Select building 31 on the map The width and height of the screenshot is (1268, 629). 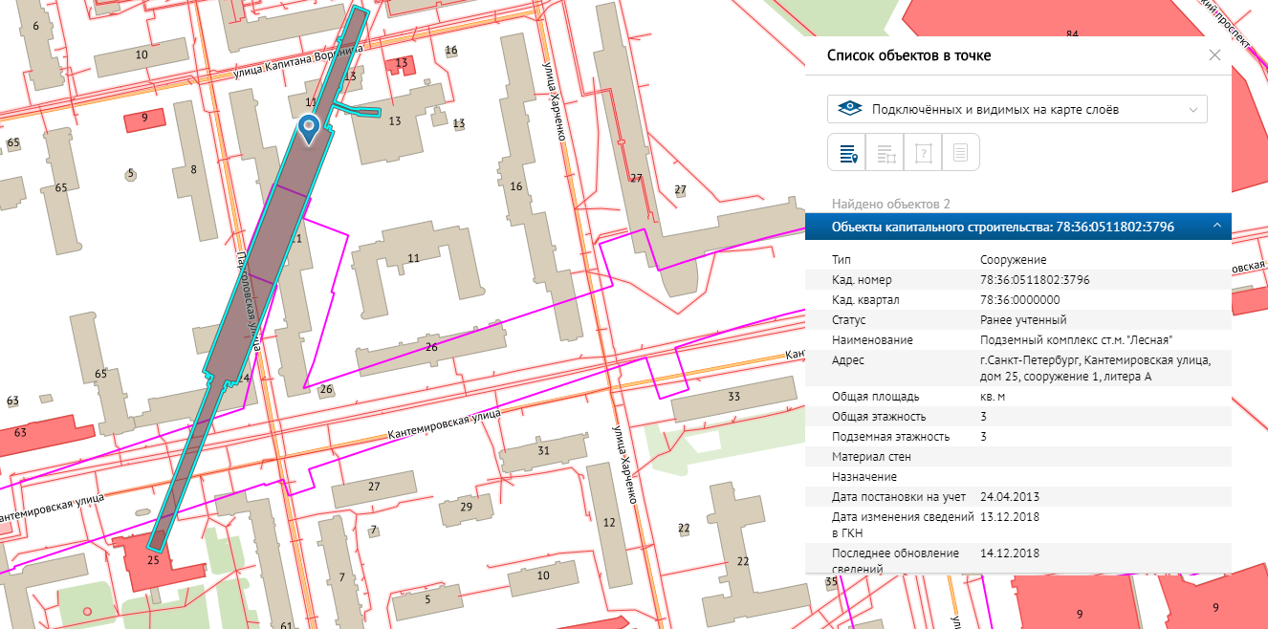(543, 451)
